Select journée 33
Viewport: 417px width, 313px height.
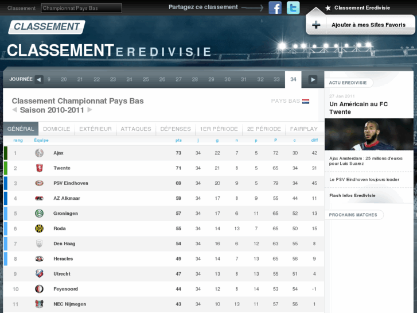[x=276, y=79]
